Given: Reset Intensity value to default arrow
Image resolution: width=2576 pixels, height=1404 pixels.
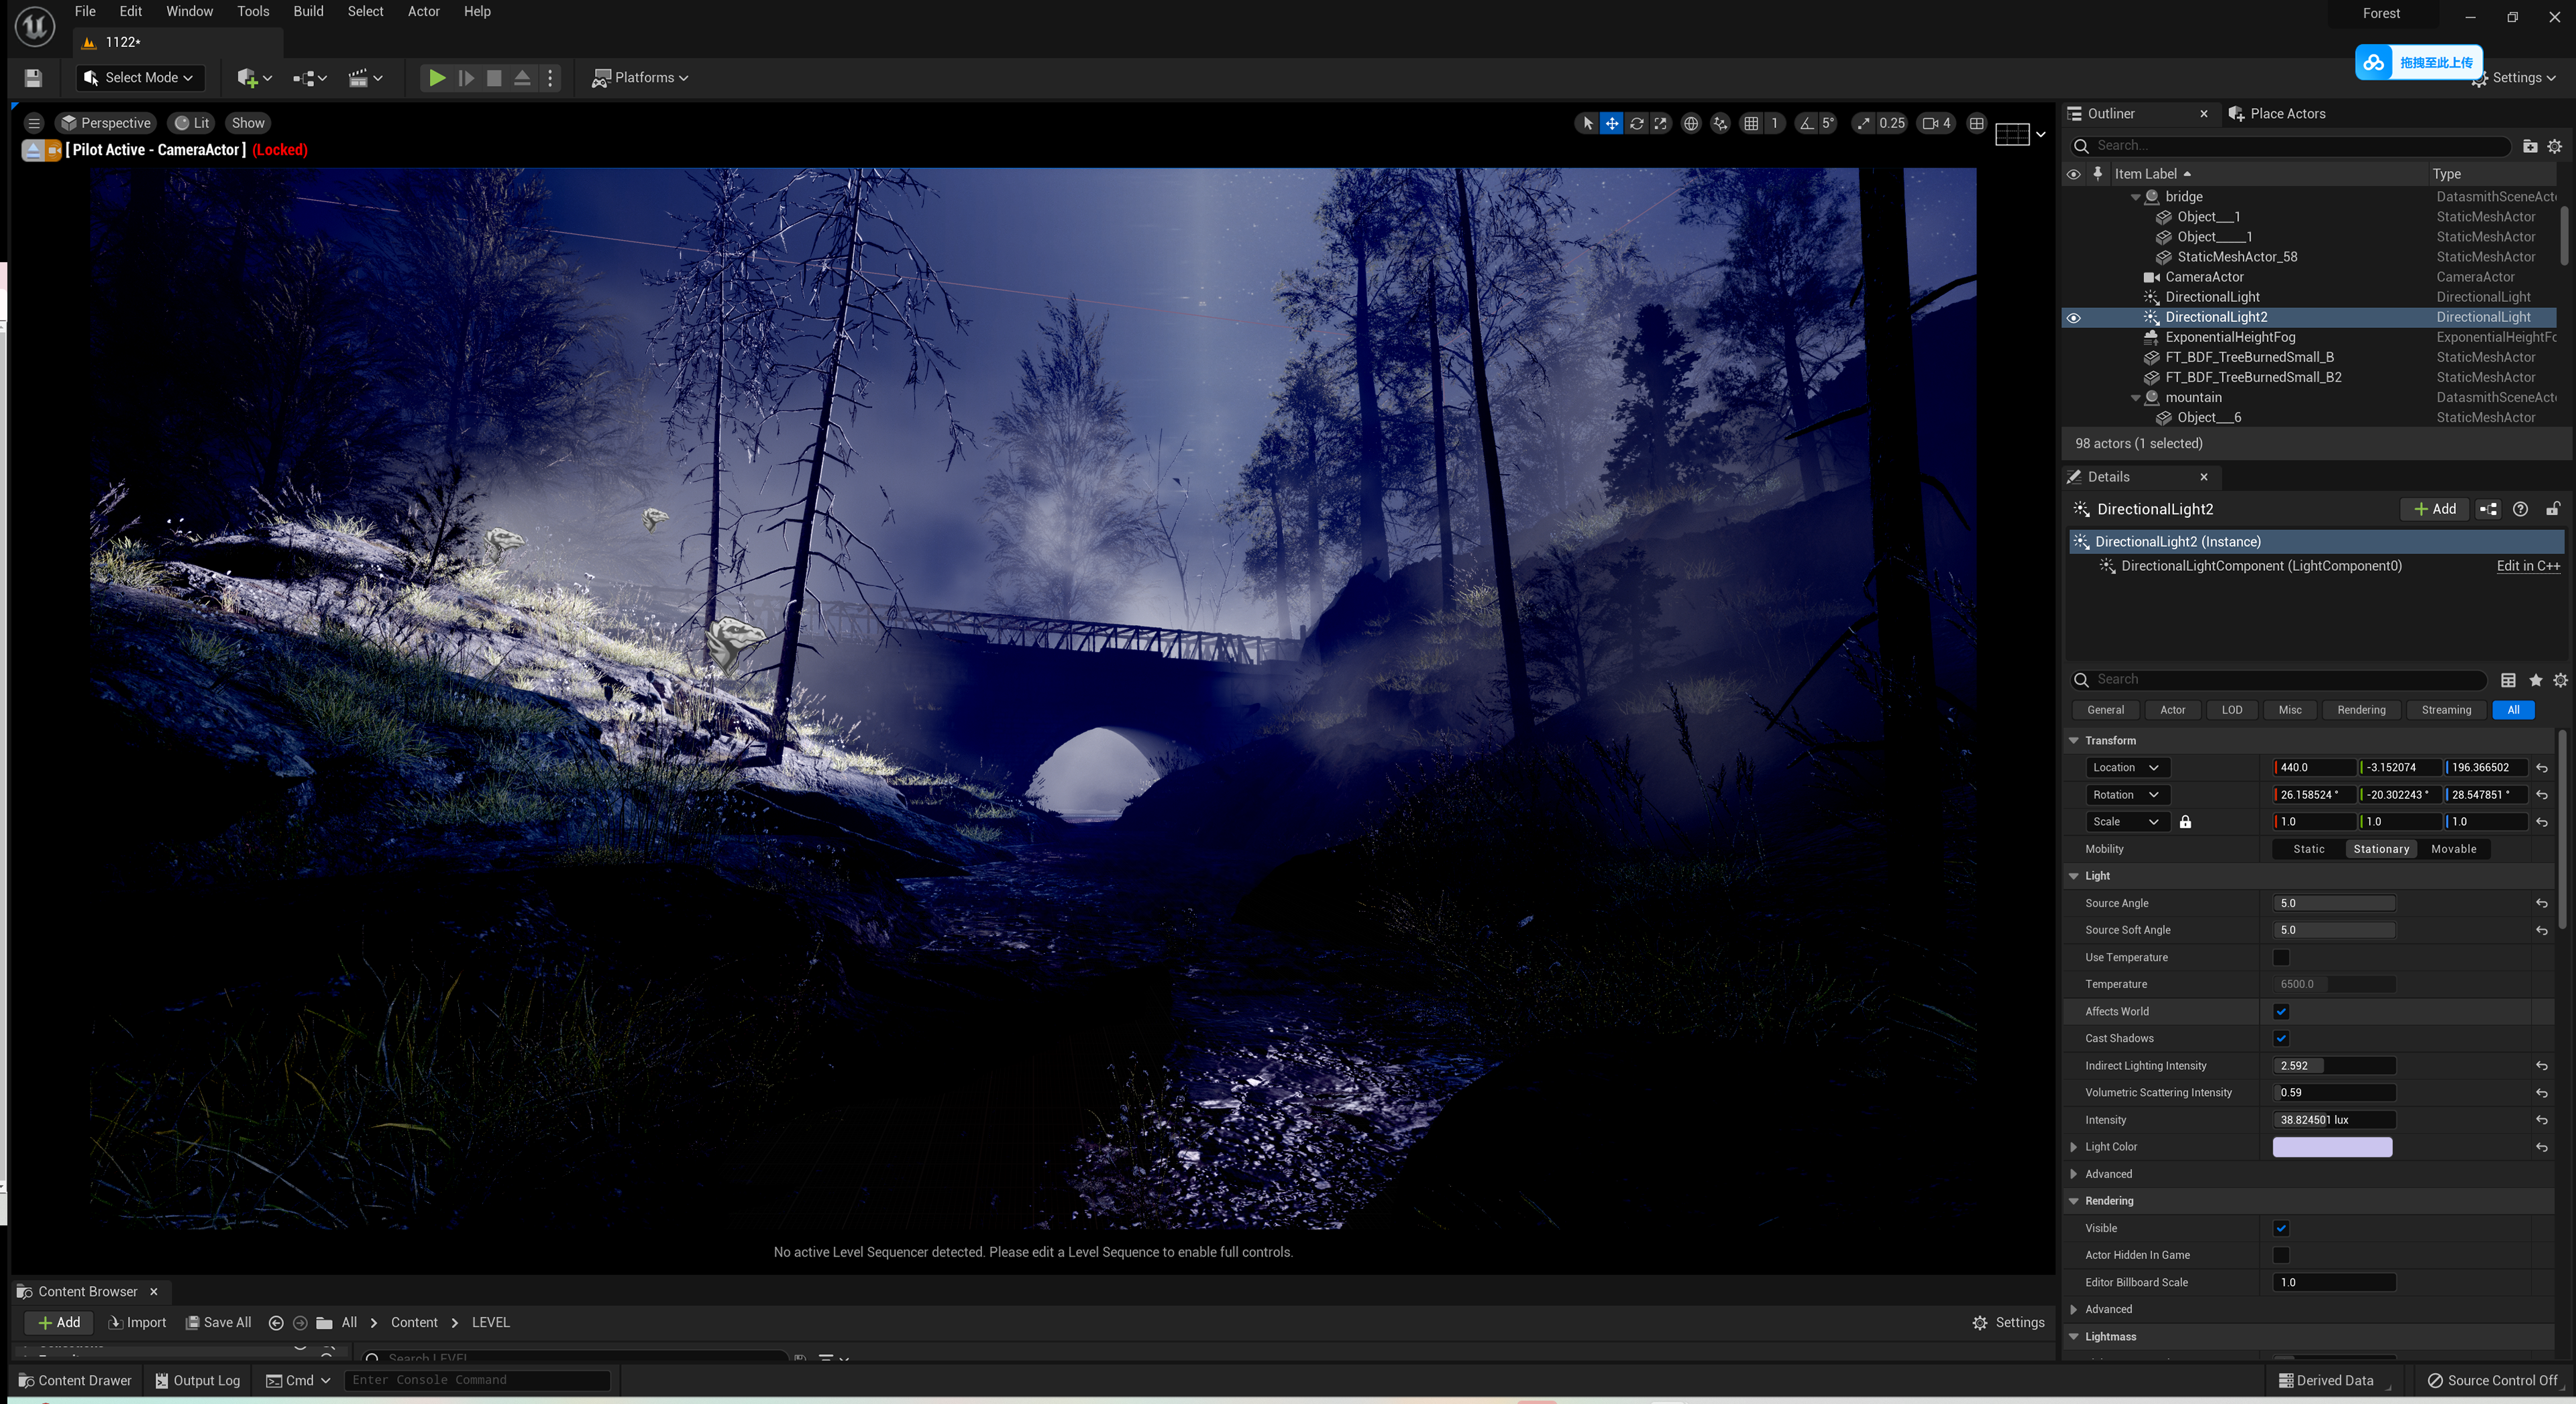Looking at the screenshot, I should (x=2541, y=1120).
